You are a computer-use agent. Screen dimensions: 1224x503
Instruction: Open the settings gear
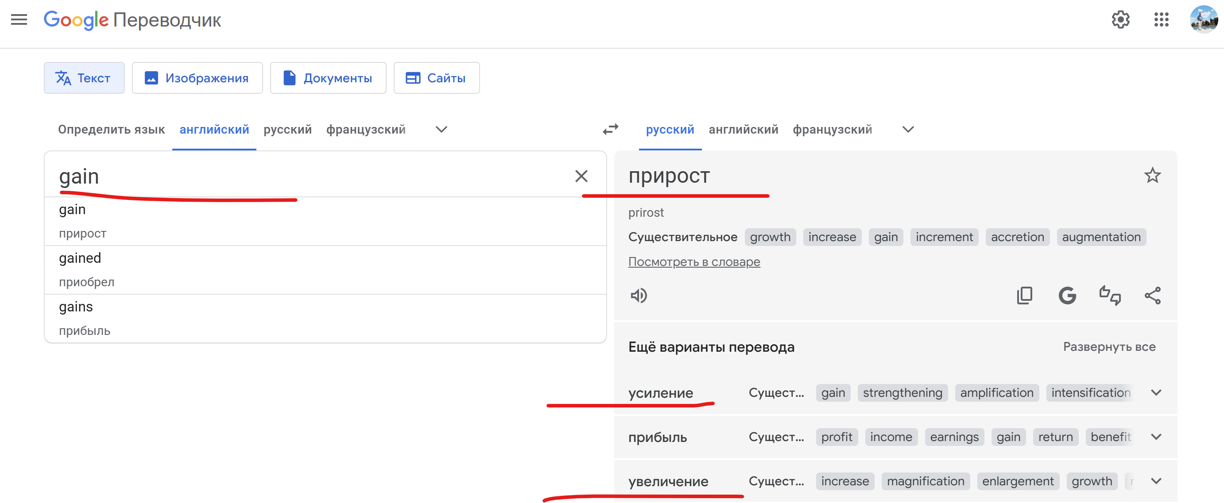click(x=1120, y=20)
